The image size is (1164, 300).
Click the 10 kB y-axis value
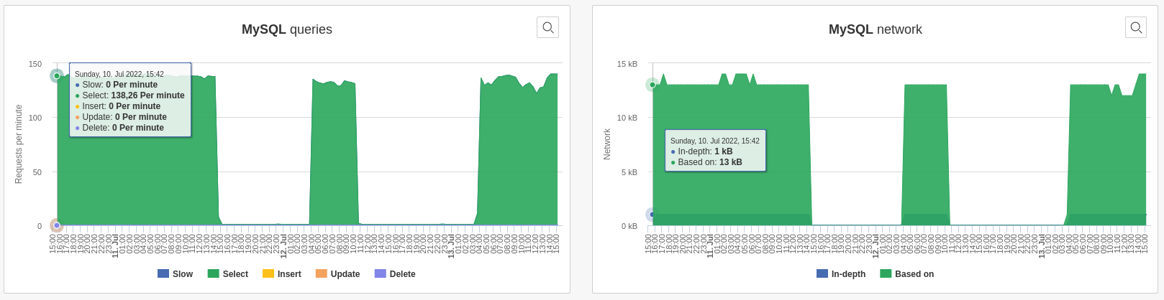pos(627,118)
